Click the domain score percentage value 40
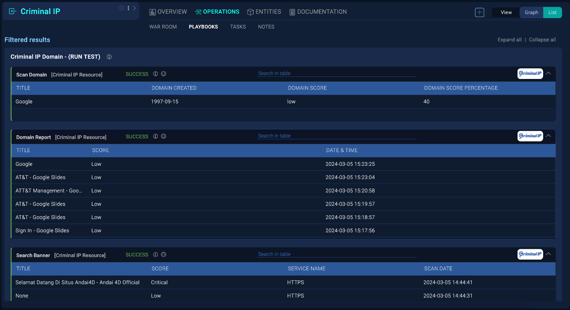The height and width of the screenshot is (310, 570). click(x=427, y=102)
